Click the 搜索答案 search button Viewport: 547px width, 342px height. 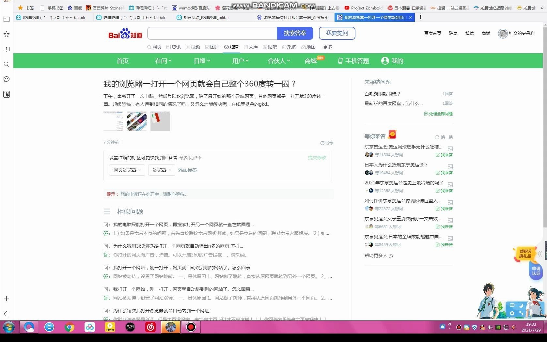295,33
